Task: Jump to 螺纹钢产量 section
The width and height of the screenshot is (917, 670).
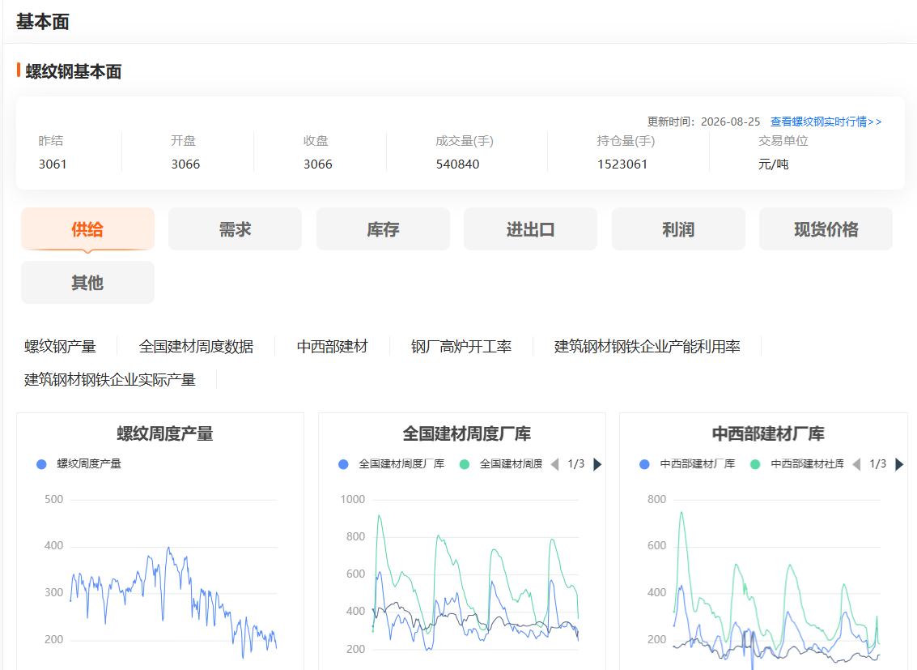Action: coord(60,347)
